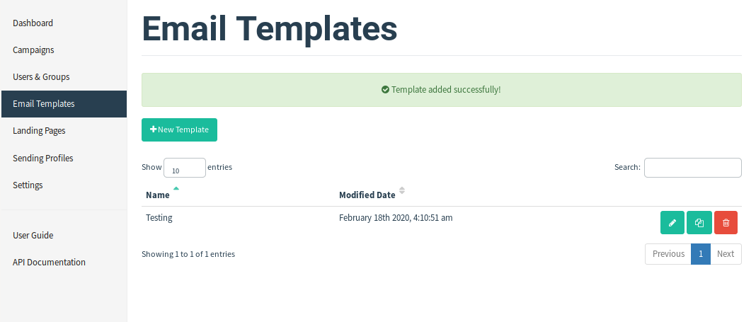The width and height of the screenshot is (756, 322).
Task: Open the Users & Groups page
Action: [41, 76]
